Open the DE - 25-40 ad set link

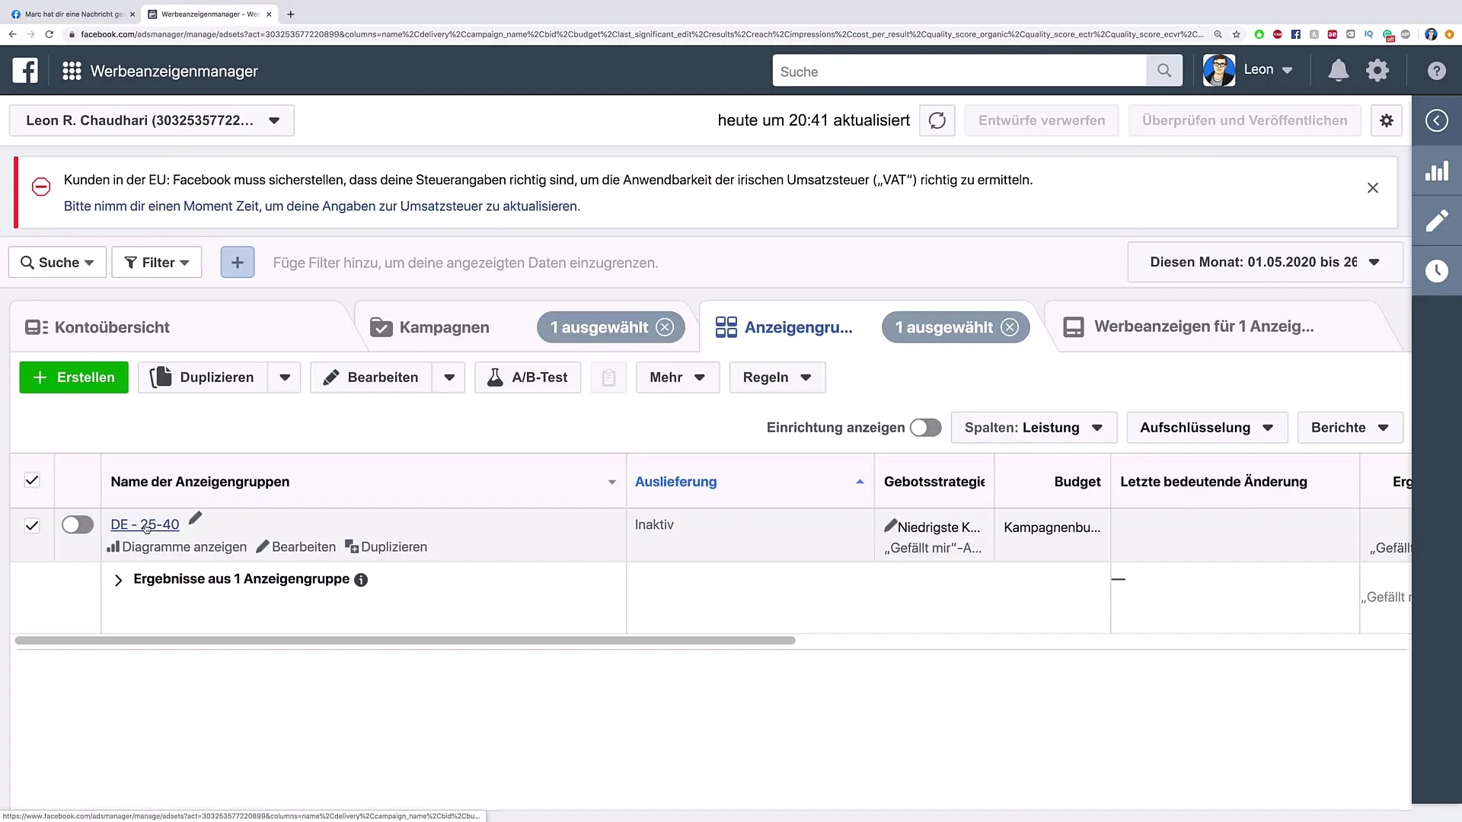(x=145, y=524)
